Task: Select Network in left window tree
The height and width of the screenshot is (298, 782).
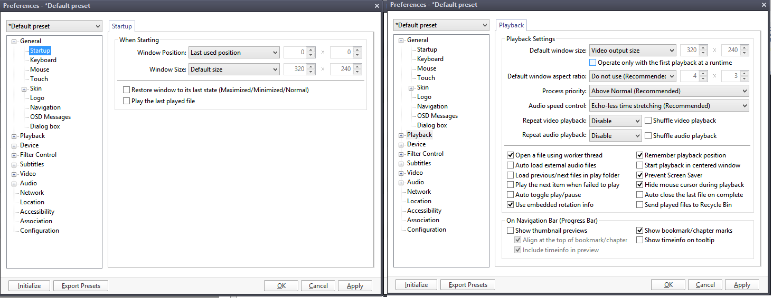Action: pos(32,193)
